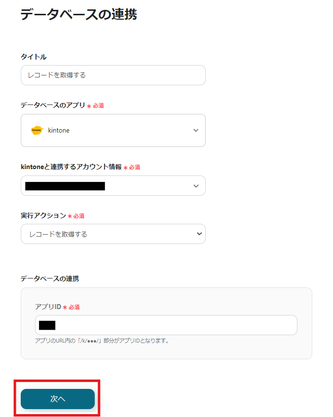The height and width of the screenshot is (417, 333).
Task: Click the chevron on the データベースのアプリ selector
Action: [x=197, y=130]
